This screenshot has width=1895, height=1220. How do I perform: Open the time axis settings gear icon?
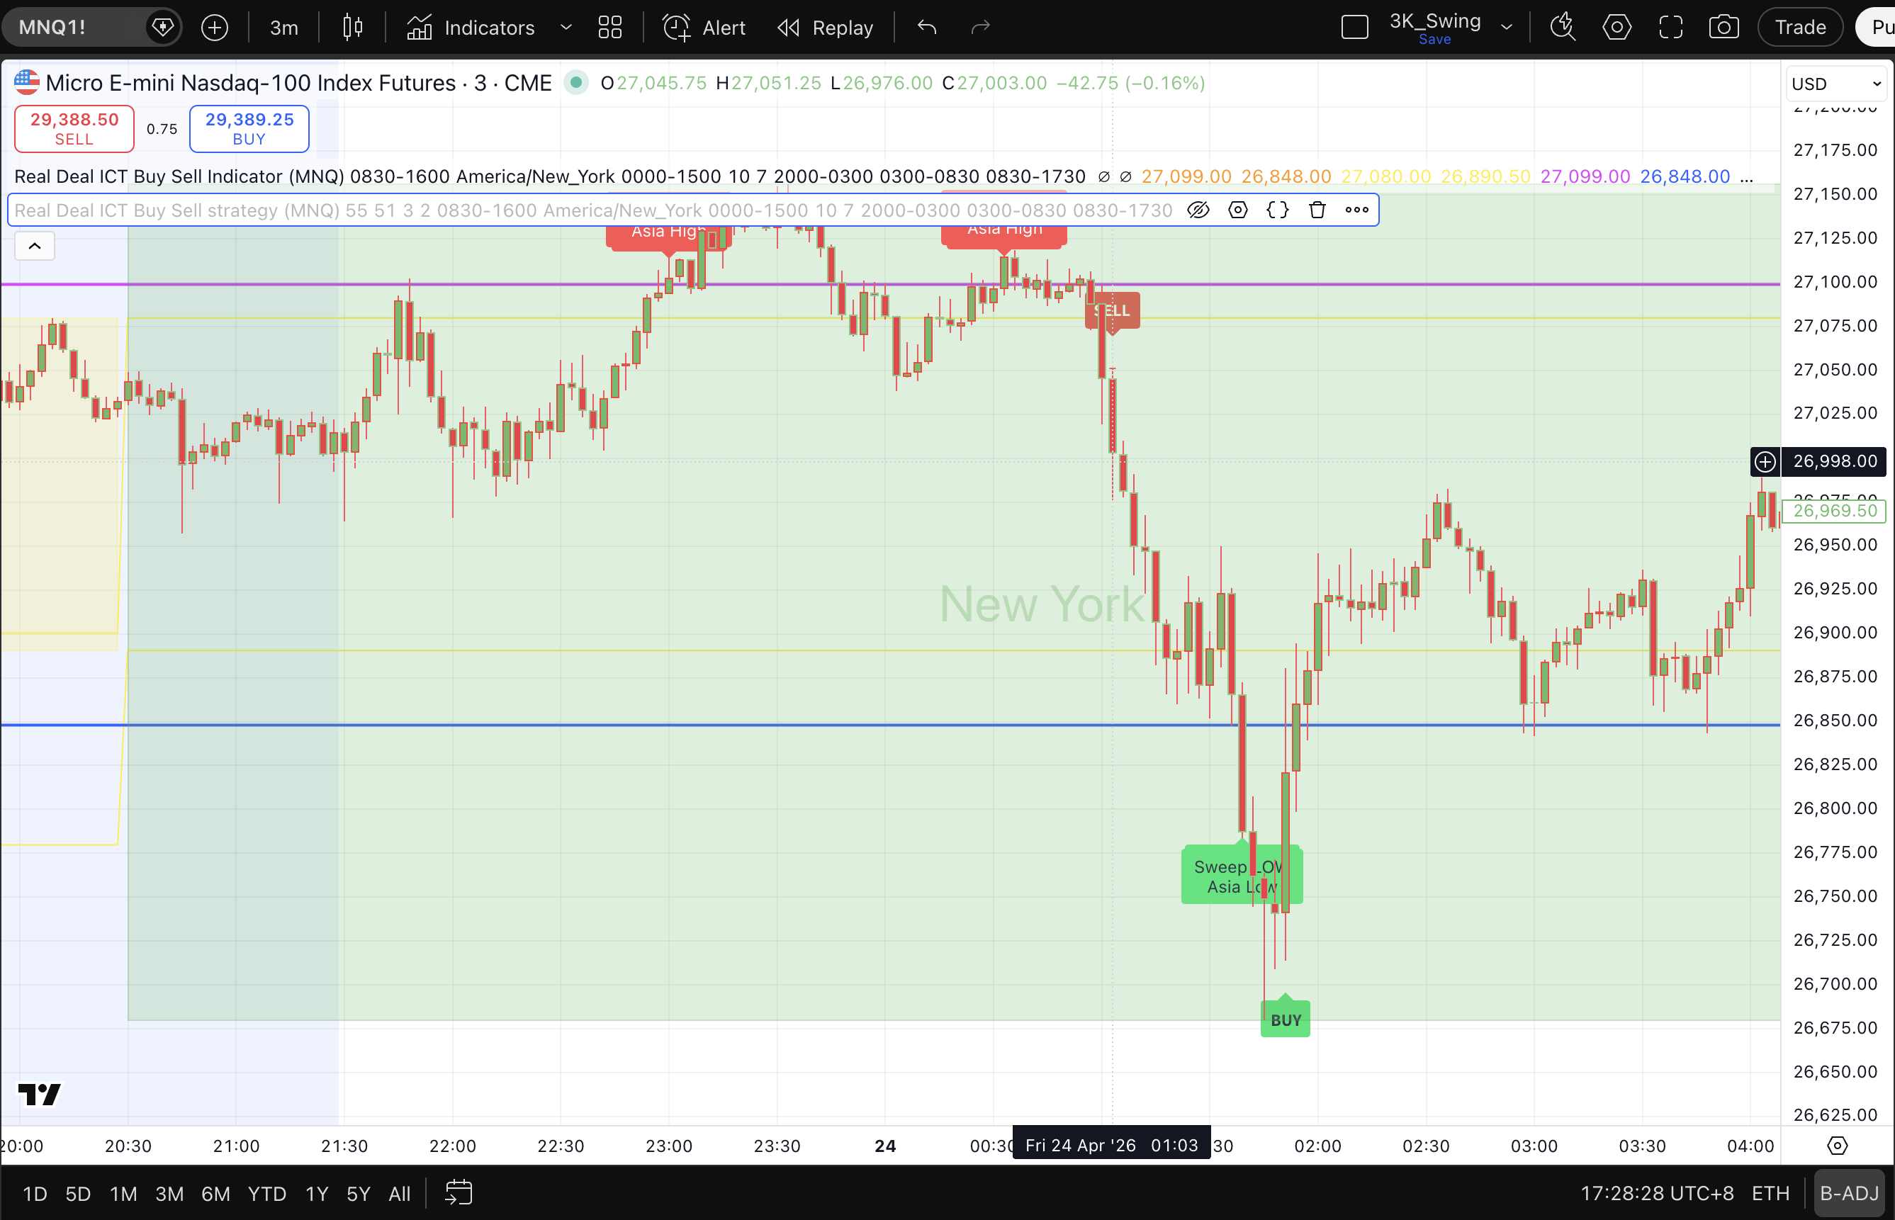coord(1837,1146)
